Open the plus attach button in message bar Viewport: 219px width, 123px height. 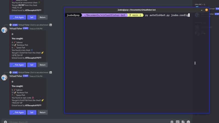point(5,122)
